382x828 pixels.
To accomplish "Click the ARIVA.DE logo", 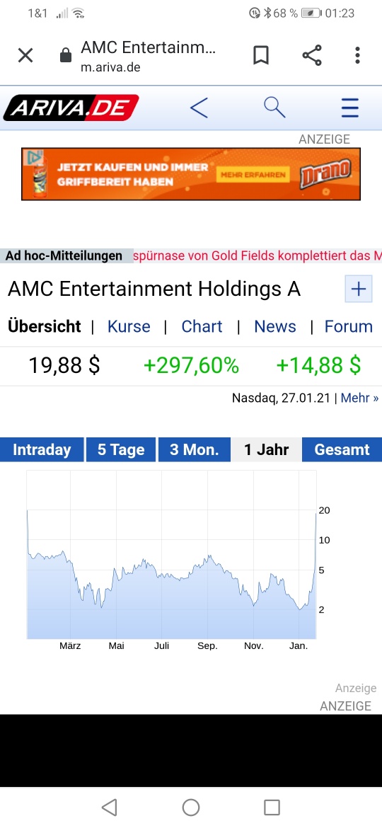I will click(71, 108).
